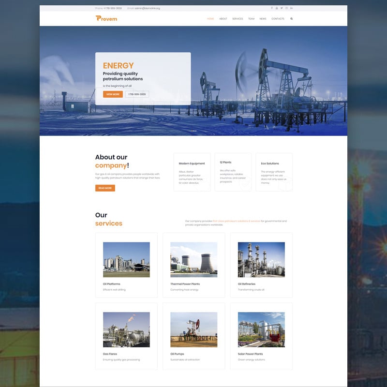387x387 pixels.
Task: Visit the LinkedIn icon link
Action: coord(291,8)
